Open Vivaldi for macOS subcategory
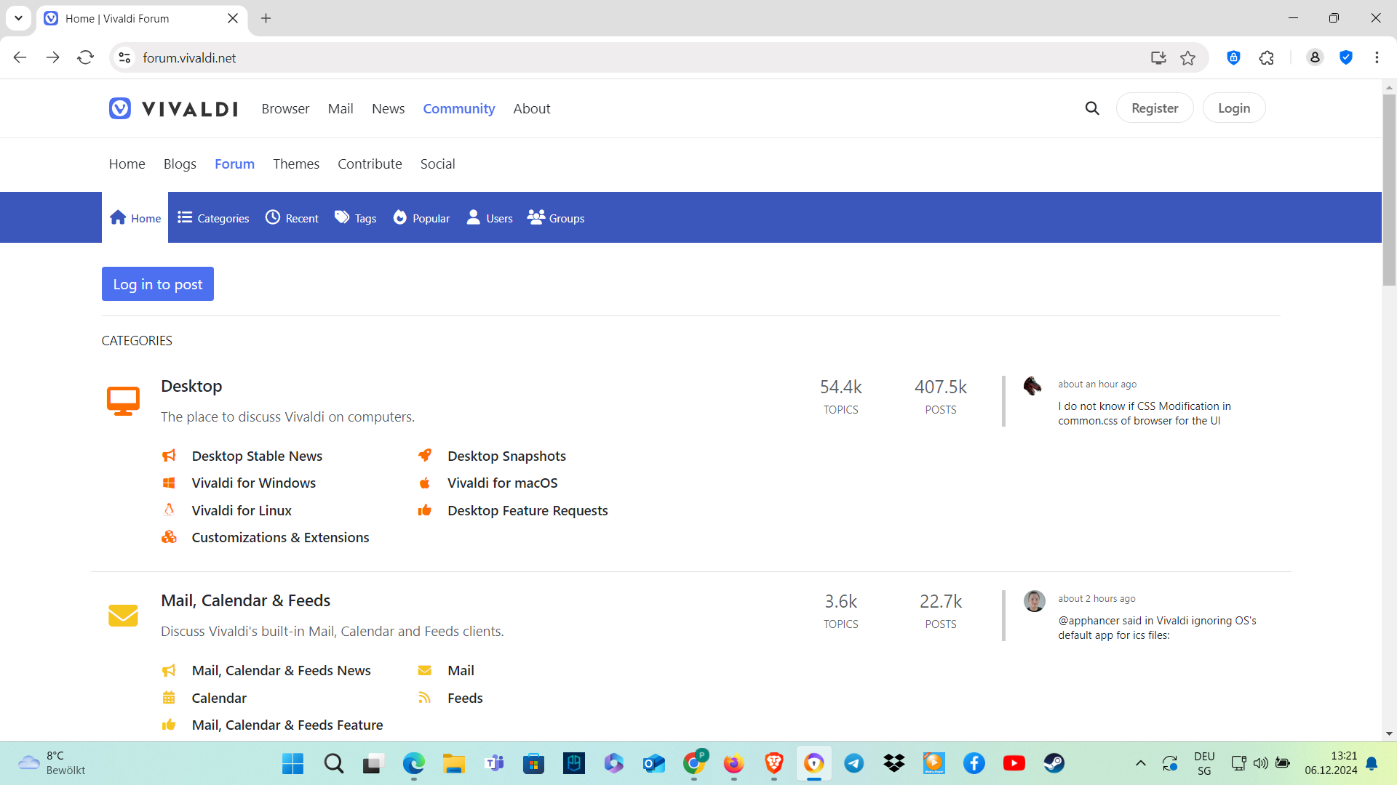Viewport: 1397px width, 785px height. 503,483
